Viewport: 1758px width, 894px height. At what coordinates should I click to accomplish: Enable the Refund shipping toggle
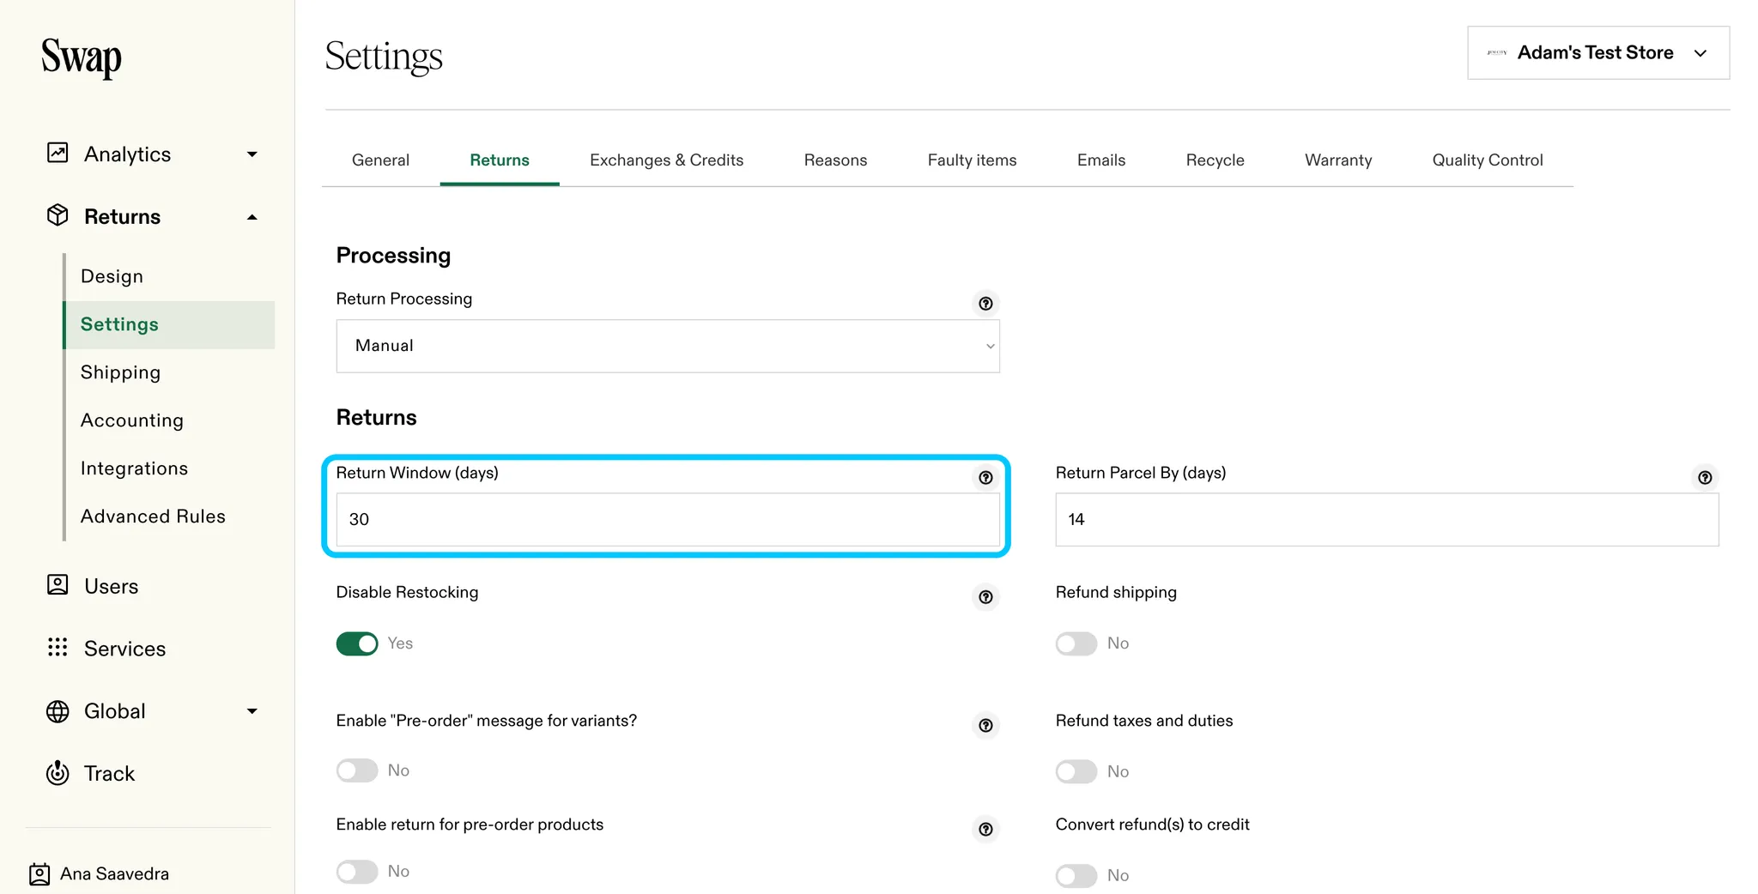(x=1076, y=643)
